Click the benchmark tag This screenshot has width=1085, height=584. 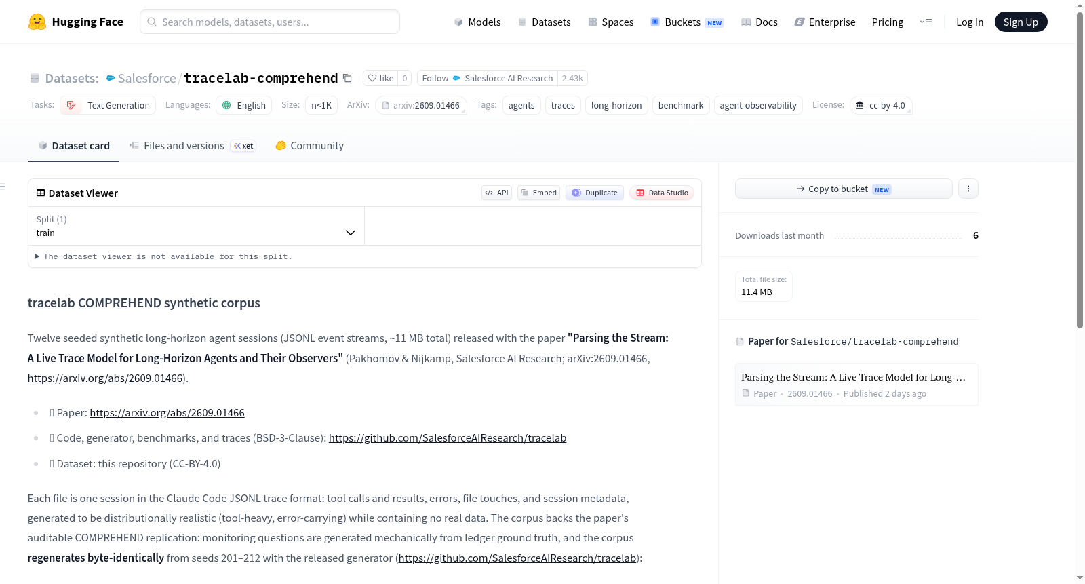[x=681, y=105]
